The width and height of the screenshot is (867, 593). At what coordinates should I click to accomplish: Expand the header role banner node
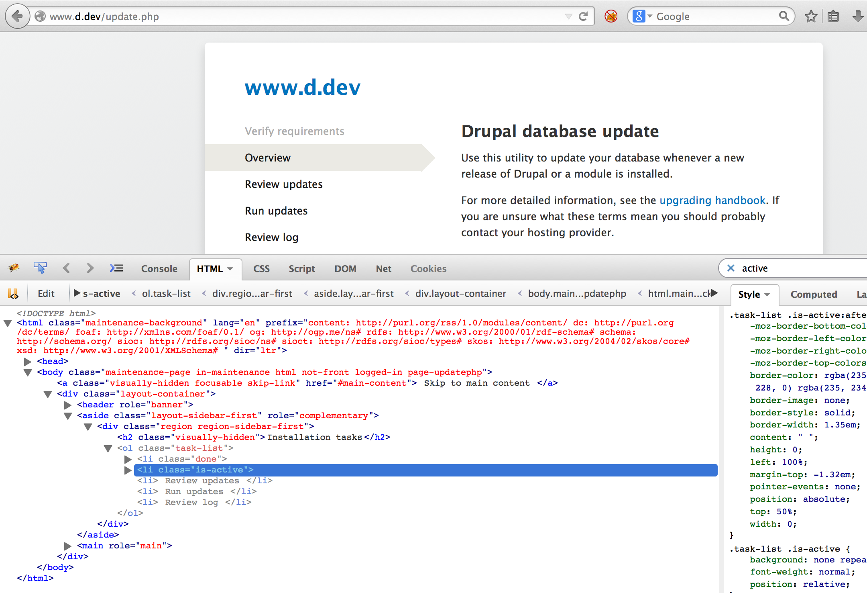[68, 405]
